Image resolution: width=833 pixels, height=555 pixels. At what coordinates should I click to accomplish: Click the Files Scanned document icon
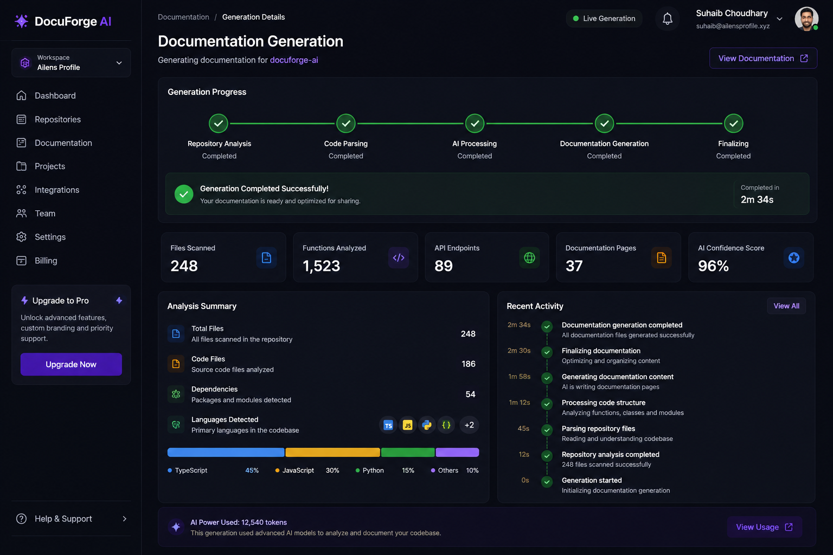click(x=266, y=257)
